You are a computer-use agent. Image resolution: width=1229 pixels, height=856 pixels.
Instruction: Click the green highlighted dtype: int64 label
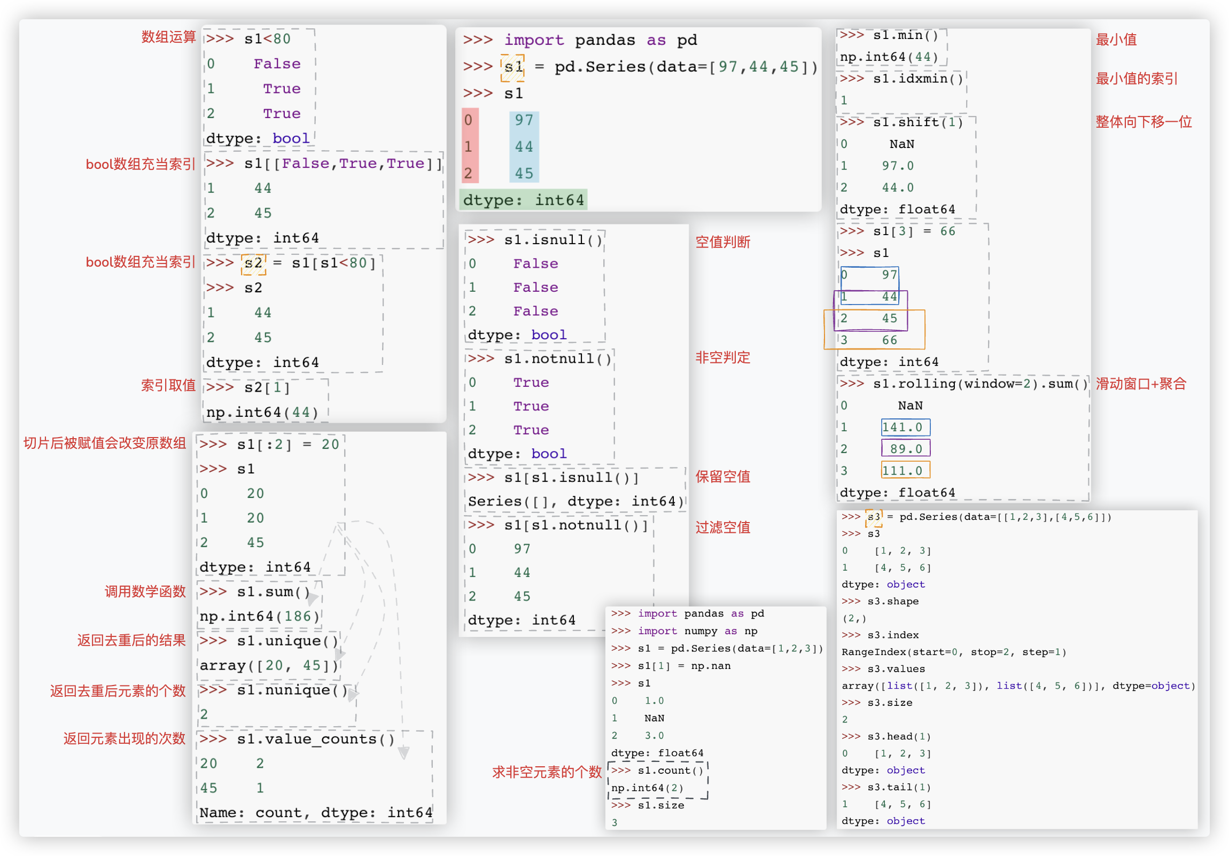[x=523, y=200]
